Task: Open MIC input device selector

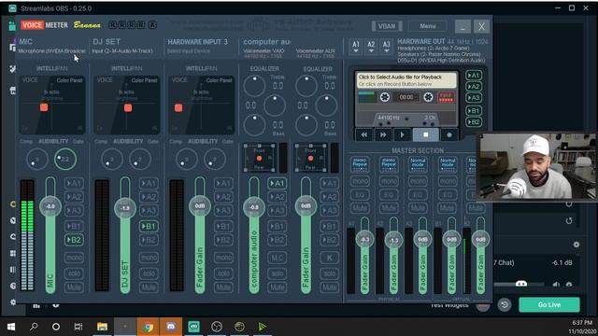Action: click(x=52, y=50)
